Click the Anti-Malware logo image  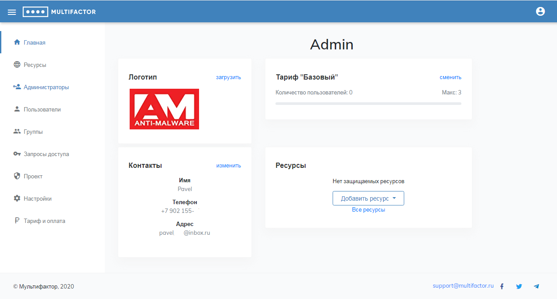click(x=164, y=109)
